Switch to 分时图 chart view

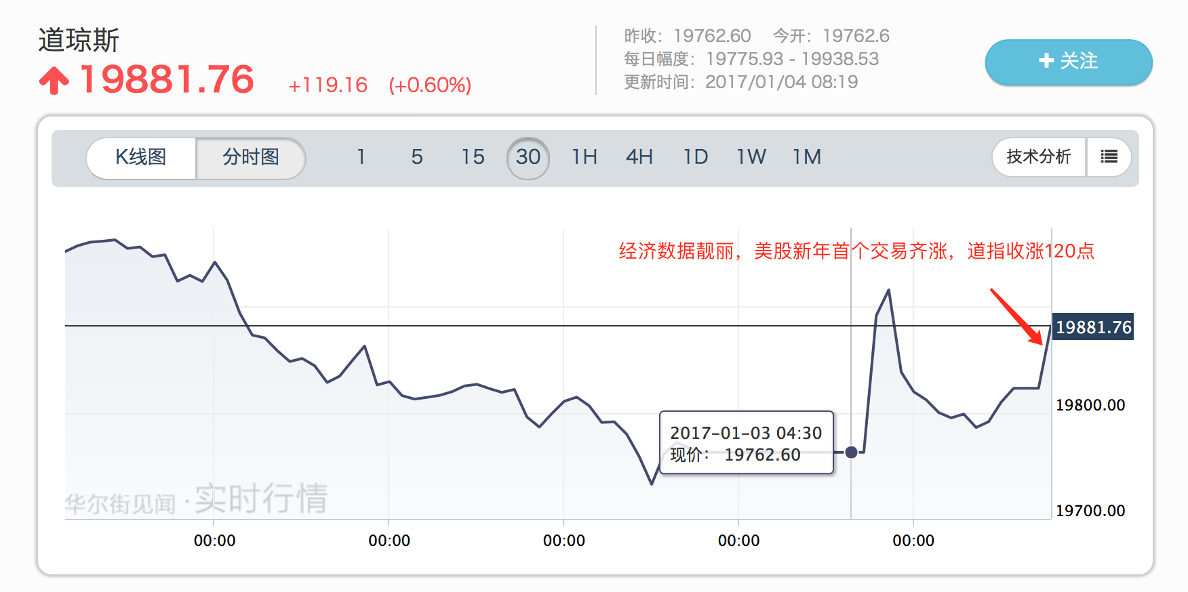(x=251, y=157)
